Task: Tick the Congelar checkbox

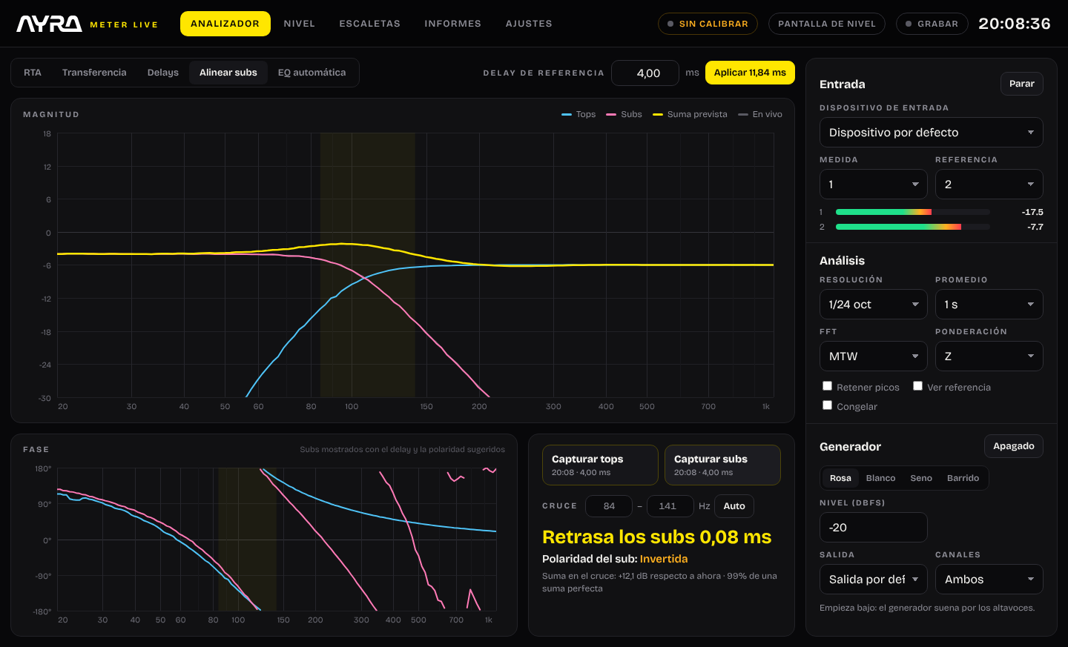Action: pyautogui.click(x=827, y=405)
